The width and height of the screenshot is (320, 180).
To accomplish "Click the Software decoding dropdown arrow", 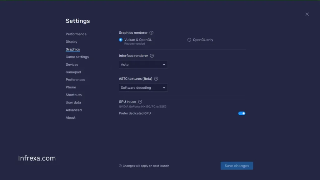I will 164,87.
